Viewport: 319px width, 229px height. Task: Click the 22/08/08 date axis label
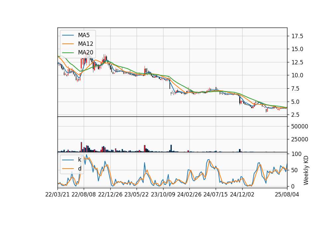(84, 194)
